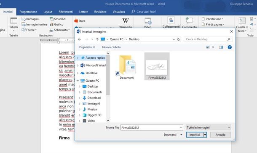The width and height of the screenshot is (257, 153).
Task: Open the Intestazione header dropdown
Action: pos(212,19)
